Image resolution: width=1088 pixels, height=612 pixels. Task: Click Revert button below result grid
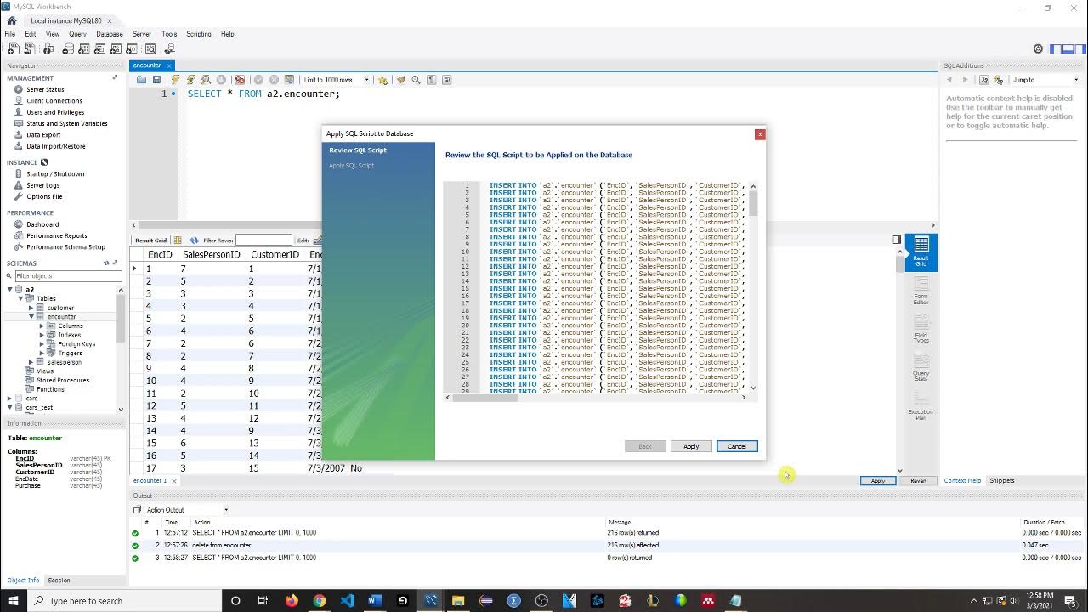[x=919, y=480]
